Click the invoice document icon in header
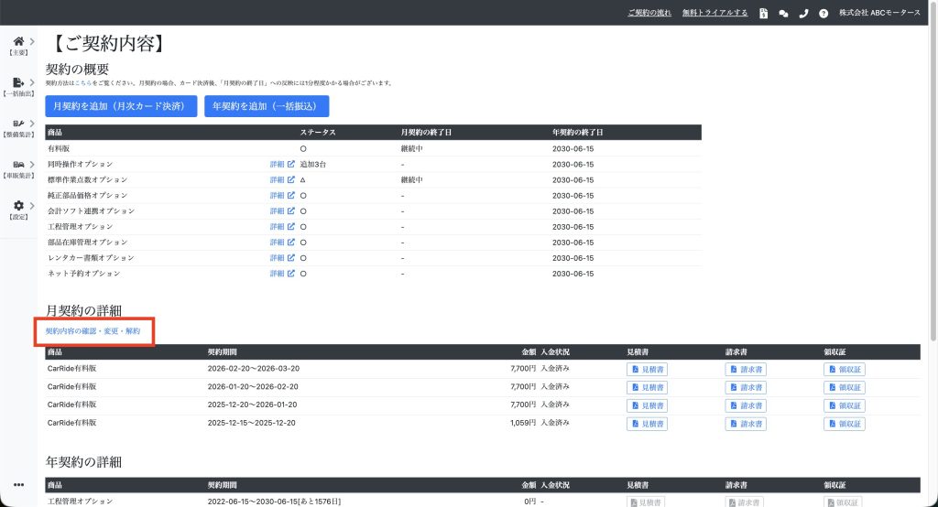This screenshot has height=507, width=938. (763, 13)
